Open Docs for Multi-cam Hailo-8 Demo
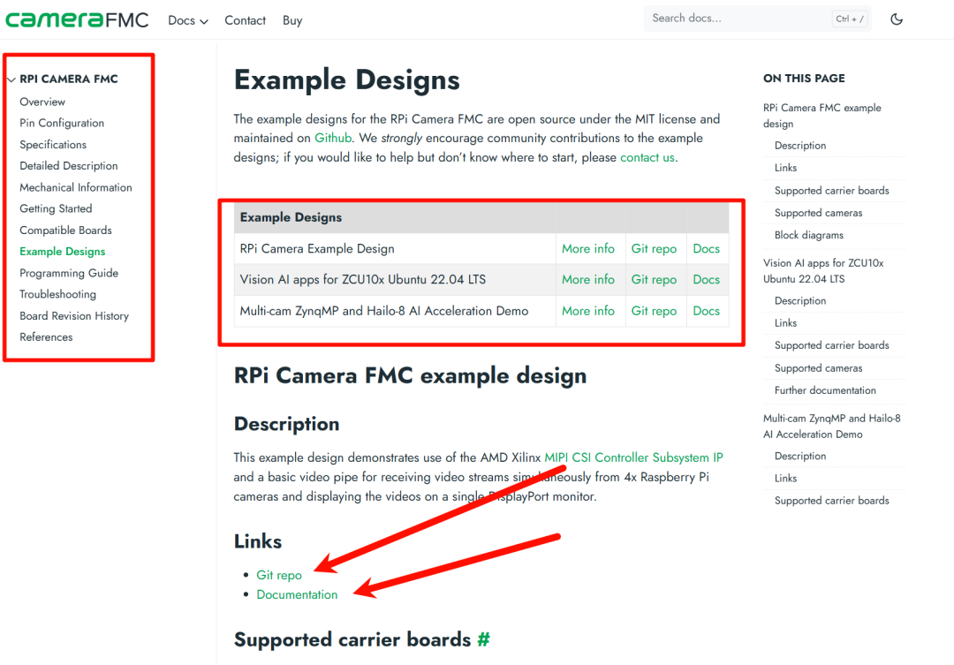 pos(707,311)
